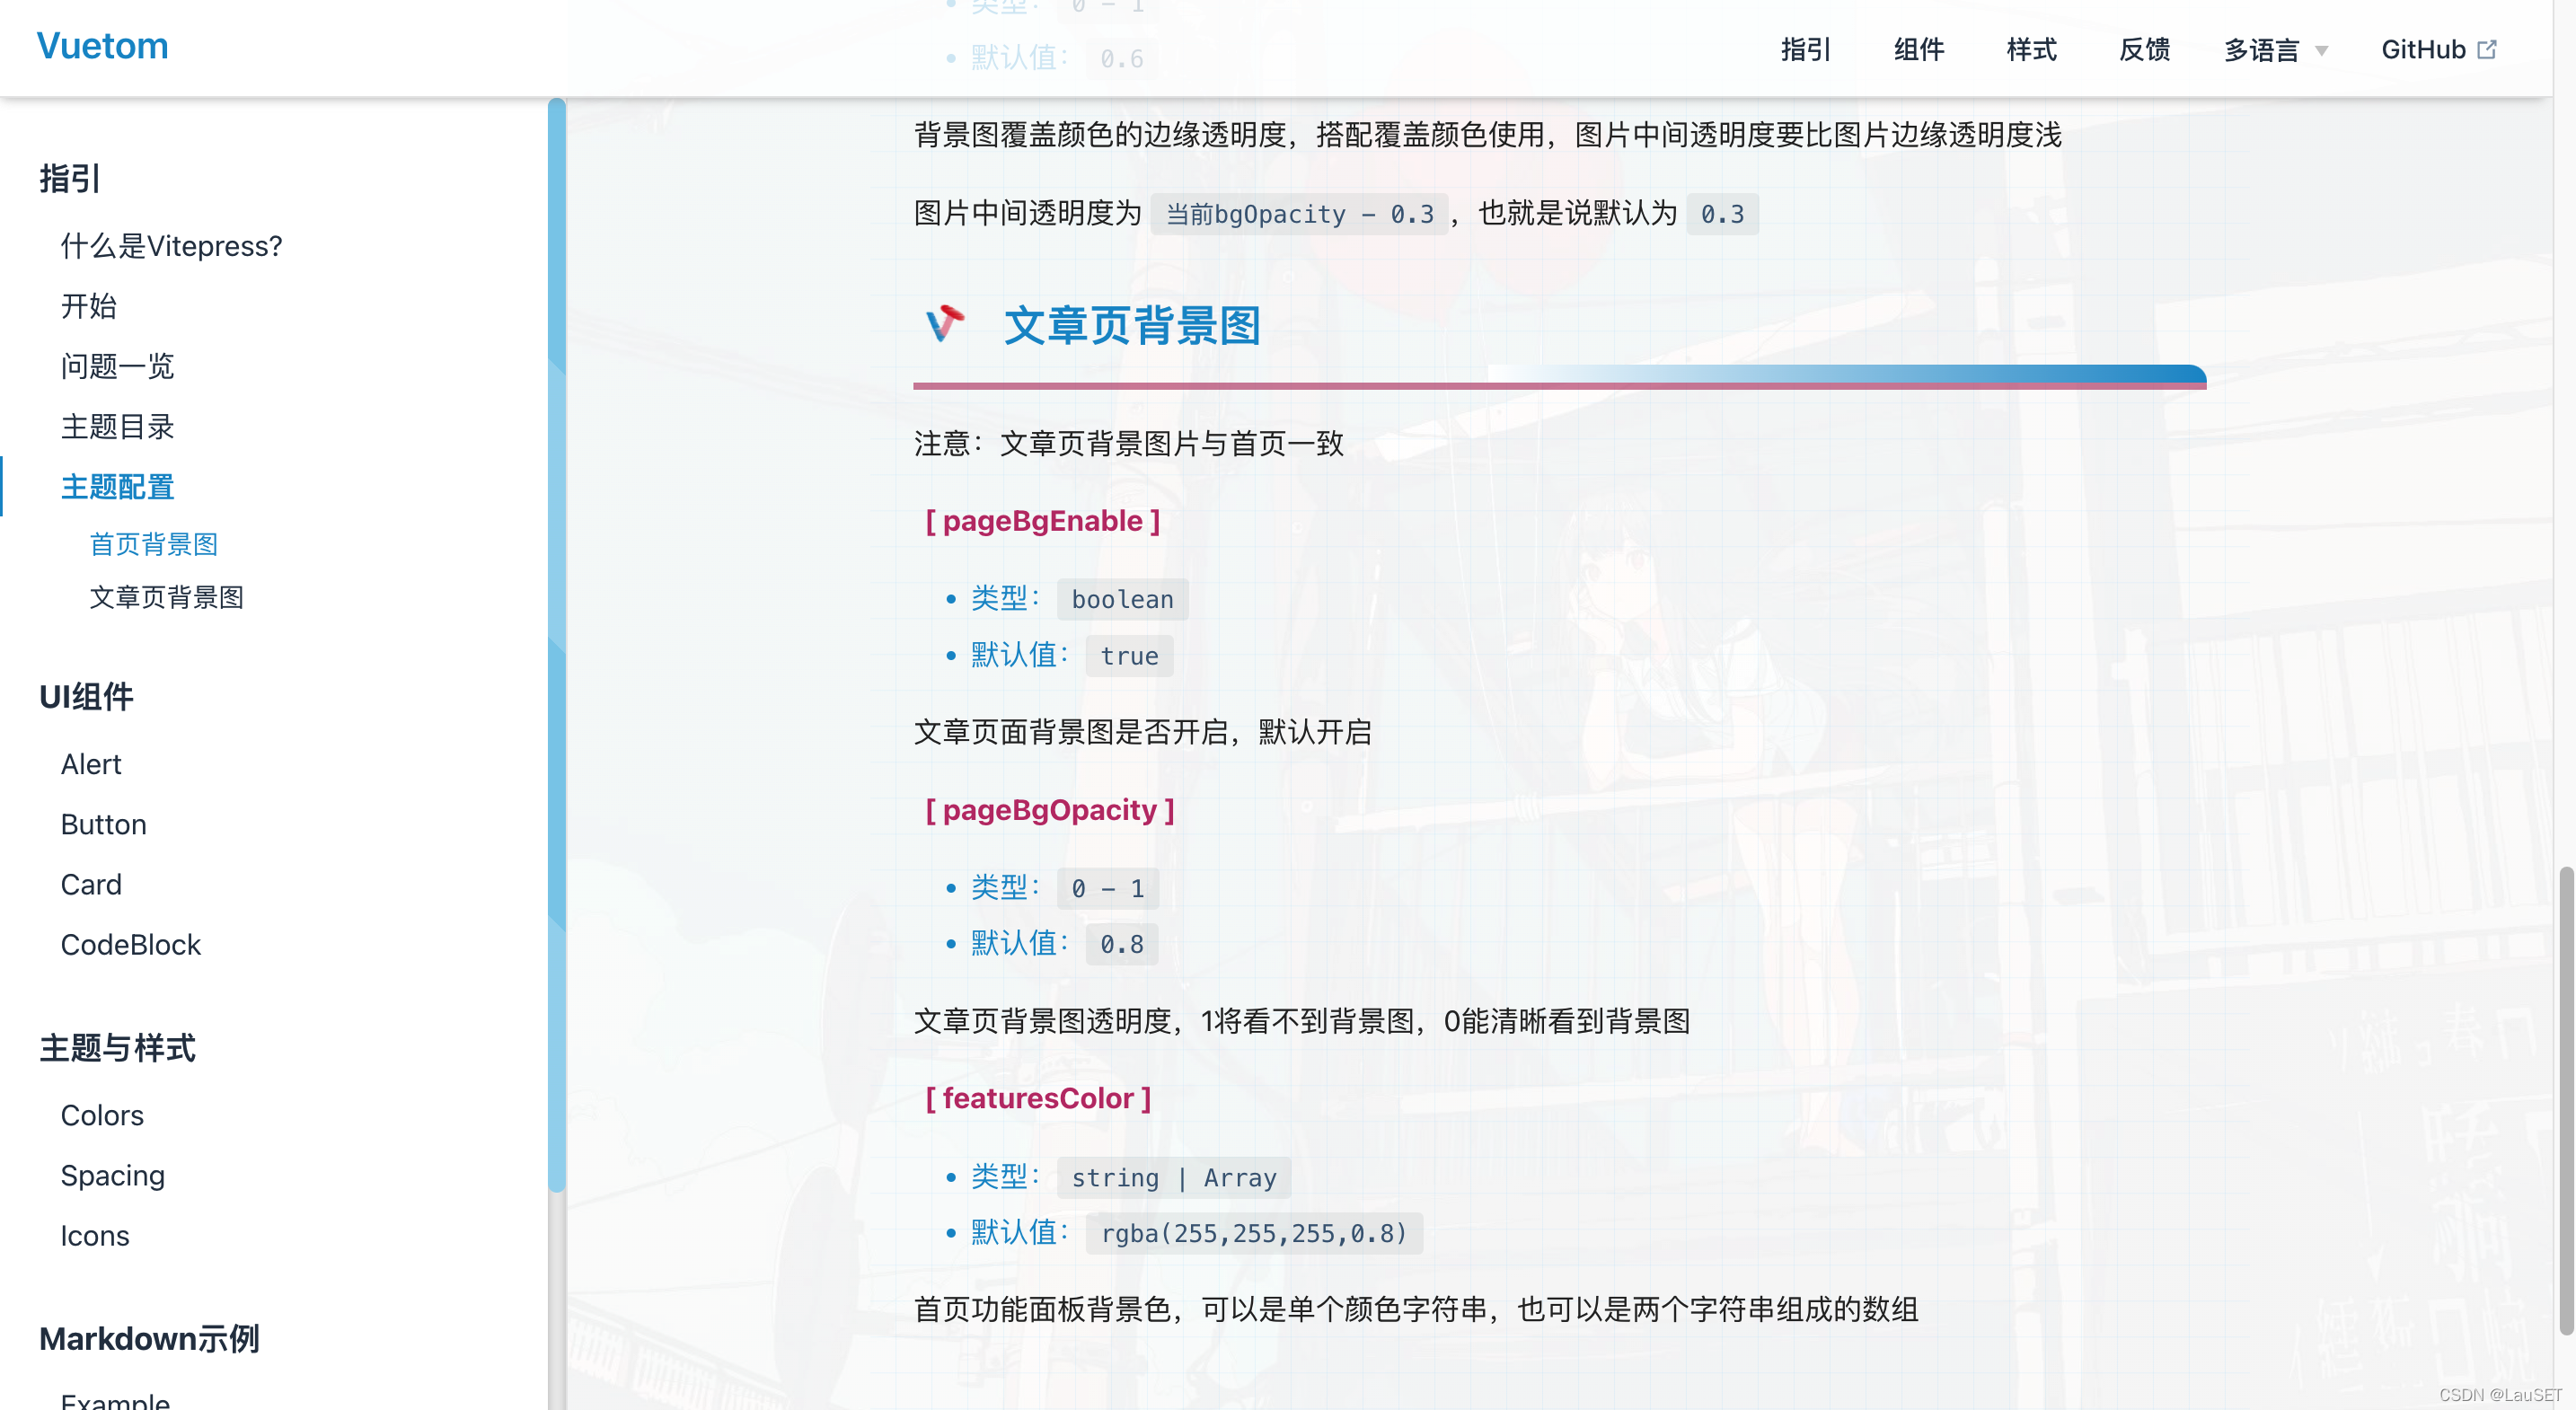Click the 文章页背景图 section heading
This screenshot has height=1410, width=2576.
[1131, 326]
